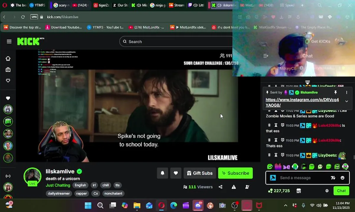Open File Explorer from the taskbar

point(137,205)
